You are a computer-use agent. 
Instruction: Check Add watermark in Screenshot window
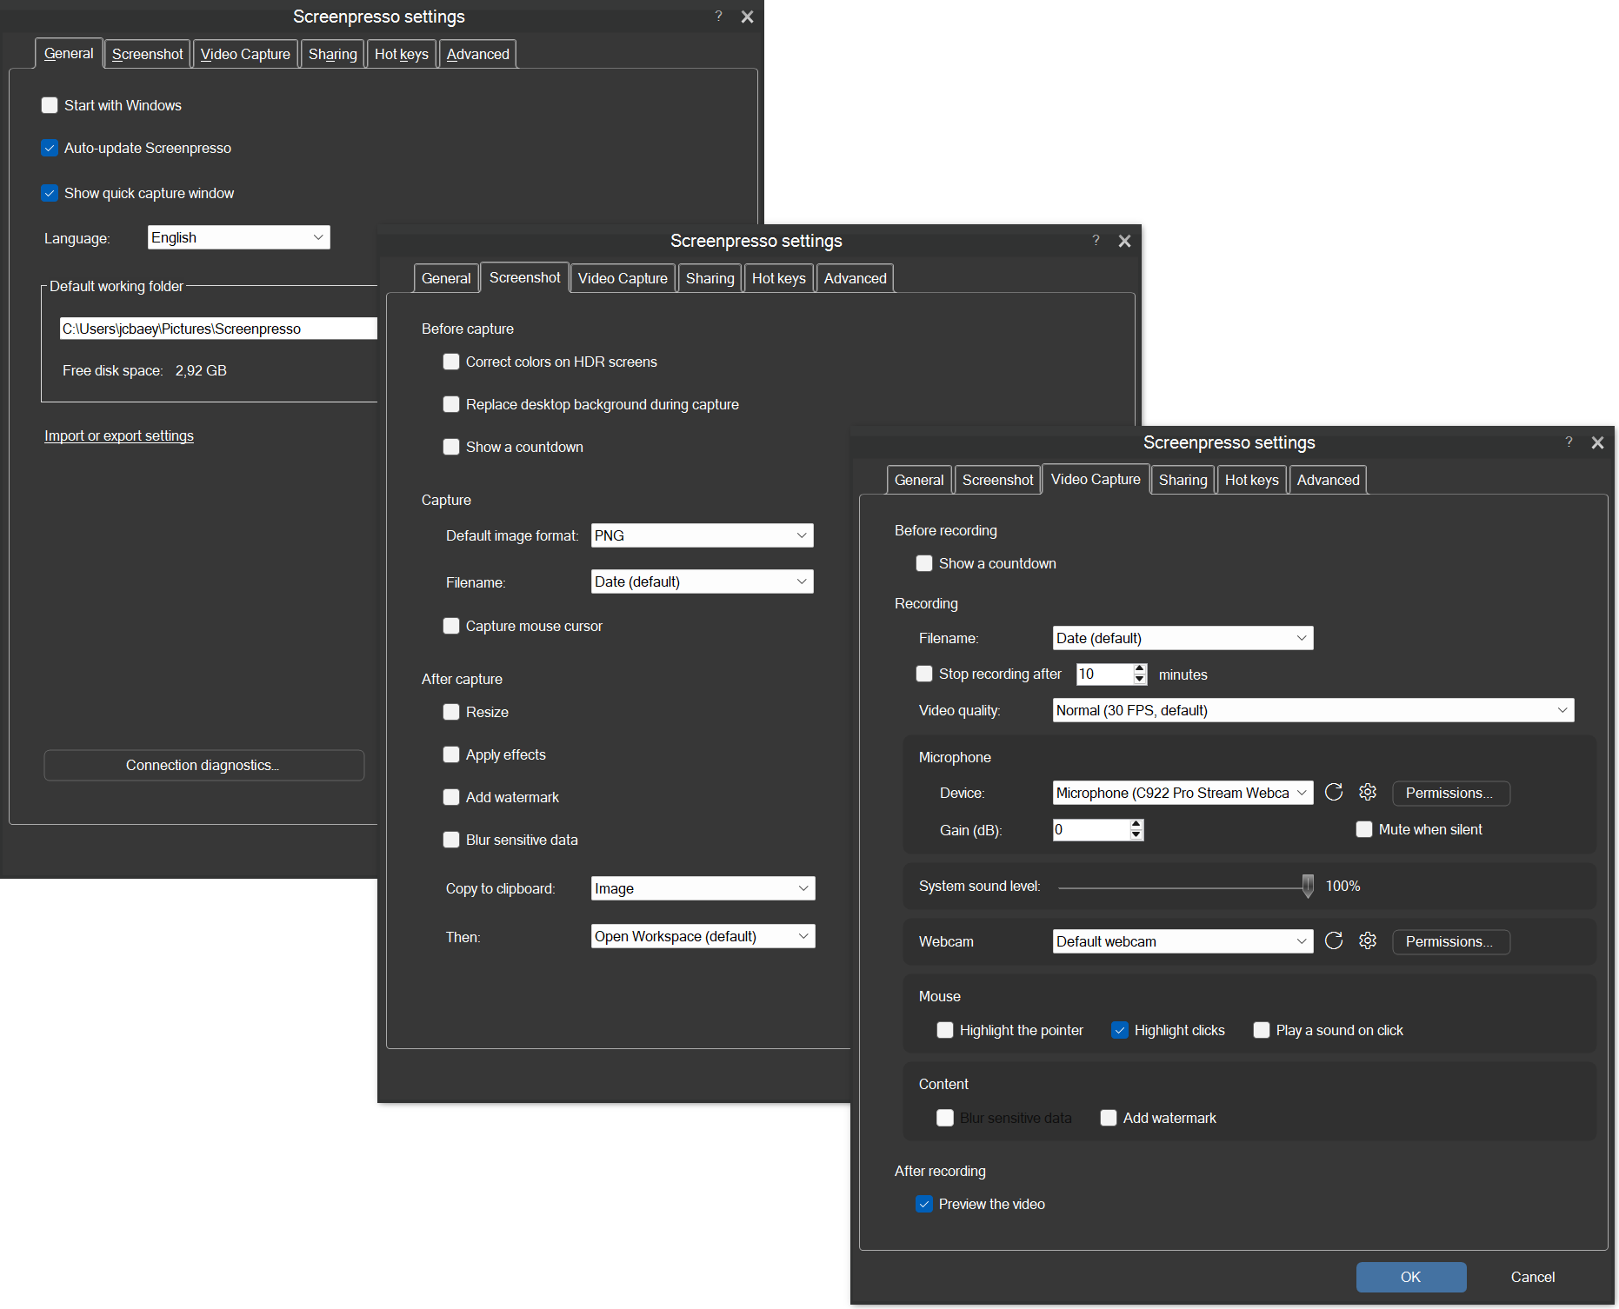[x=451, y=797]
